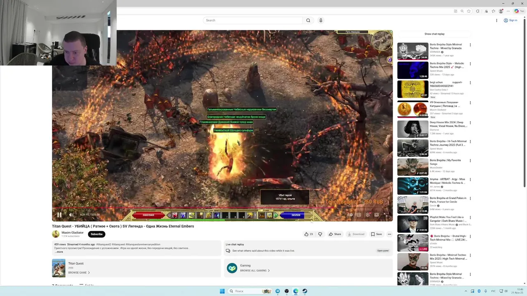
Task: Open YouTube settings three-dot menu
Action: tap(497, 20)
